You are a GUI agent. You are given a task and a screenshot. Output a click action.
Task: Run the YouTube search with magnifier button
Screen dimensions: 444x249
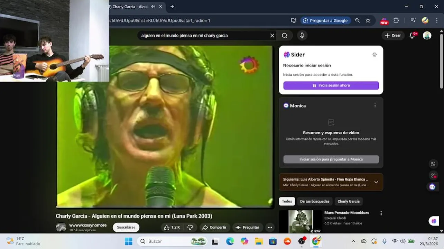tap(285, 36)
